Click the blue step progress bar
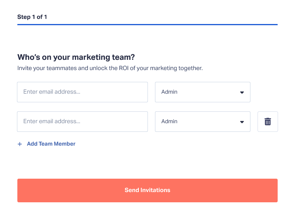The image size is (295, 220). point(147,24)
